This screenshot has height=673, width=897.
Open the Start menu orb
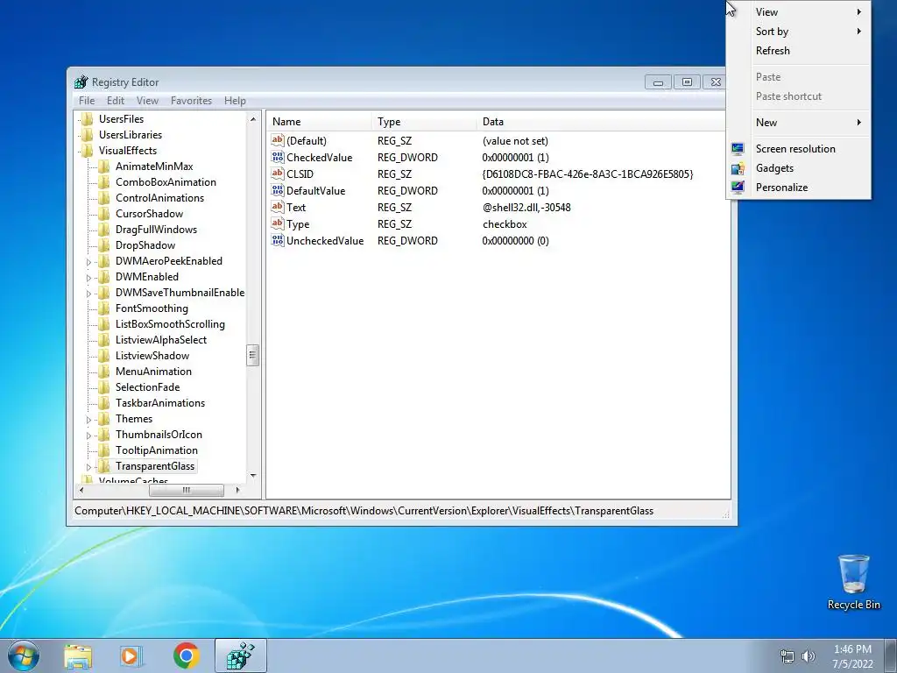pos(23,655)
